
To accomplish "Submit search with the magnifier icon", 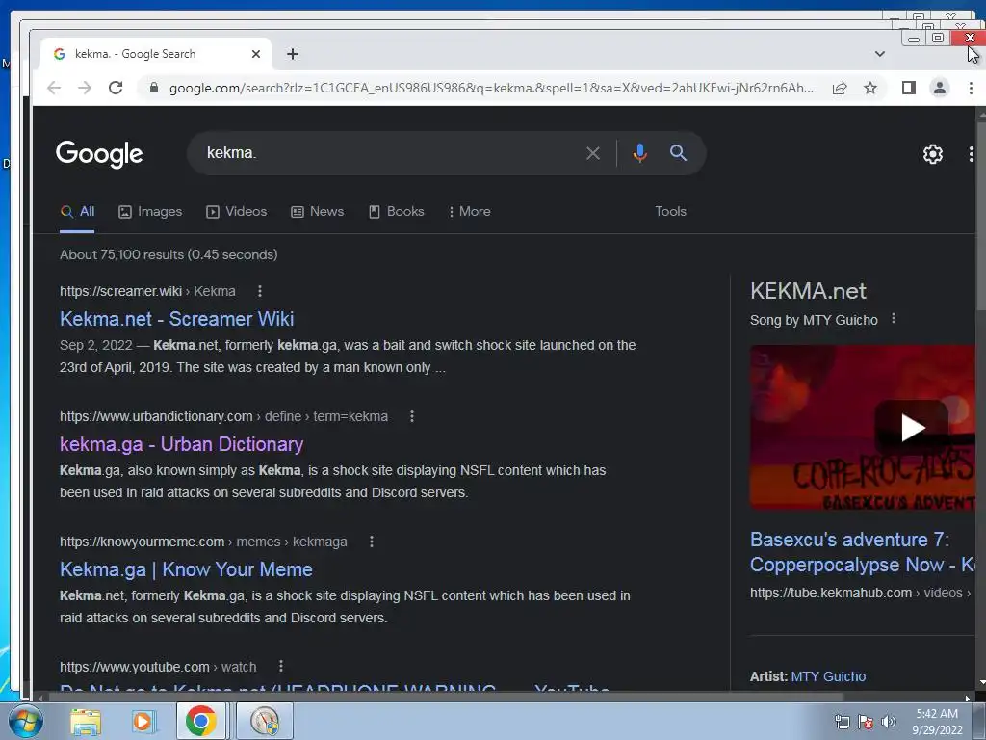I will tap(678, 153).
